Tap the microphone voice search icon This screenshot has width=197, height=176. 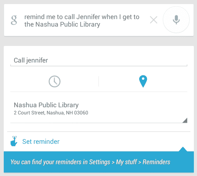pos(176,20)
